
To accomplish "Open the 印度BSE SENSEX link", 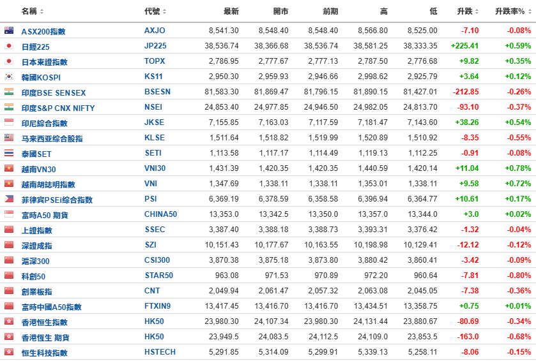I will [x=54, y=93].
